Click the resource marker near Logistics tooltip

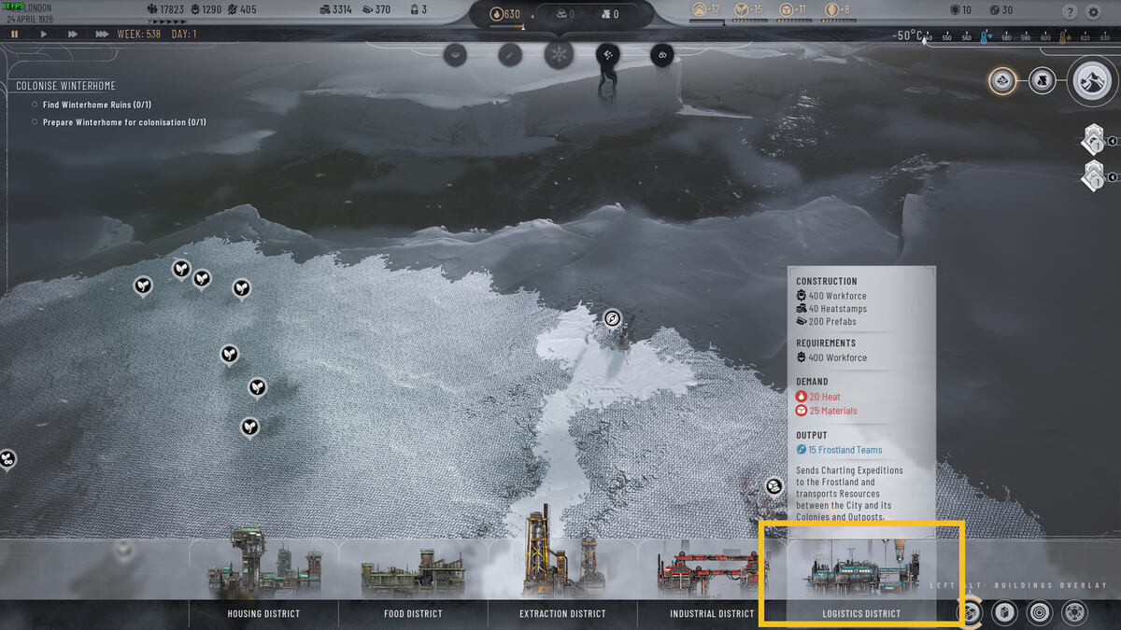pyautogui.click(x=773, y=486)
